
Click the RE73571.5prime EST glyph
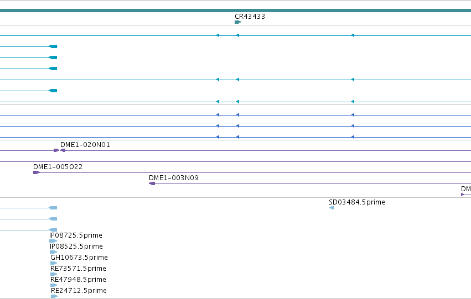(54, 274)
